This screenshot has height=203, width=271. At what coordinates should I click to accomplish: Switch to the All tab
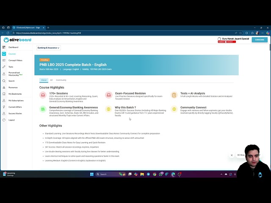(51, 80)
